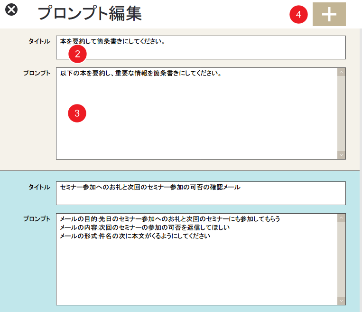Click the red number 4 badge
This screenshot has width=362, height=312.
pos(298,15)
